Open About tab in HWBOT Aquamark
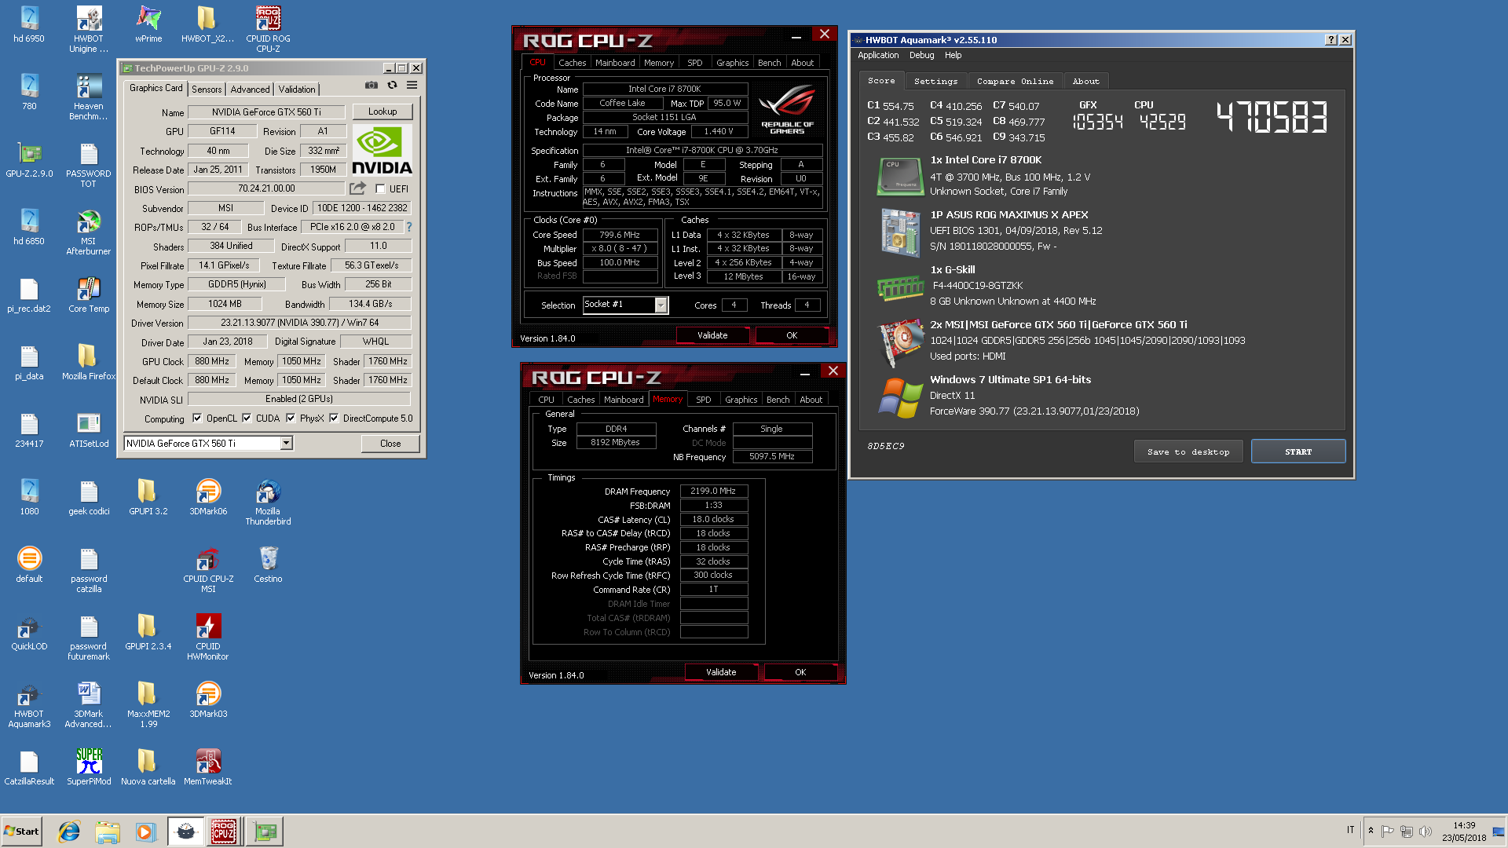The width and height of the screenshot is (1508, 848). click(1086, 81)
